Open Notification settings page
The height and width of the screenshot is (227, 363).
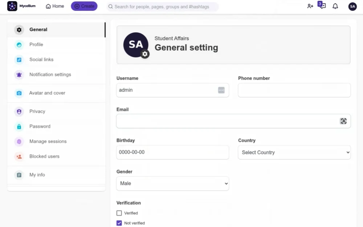click(x=56, y=74)
